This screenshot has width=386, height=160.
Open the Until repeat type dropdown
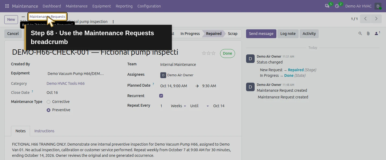(199, 106)
